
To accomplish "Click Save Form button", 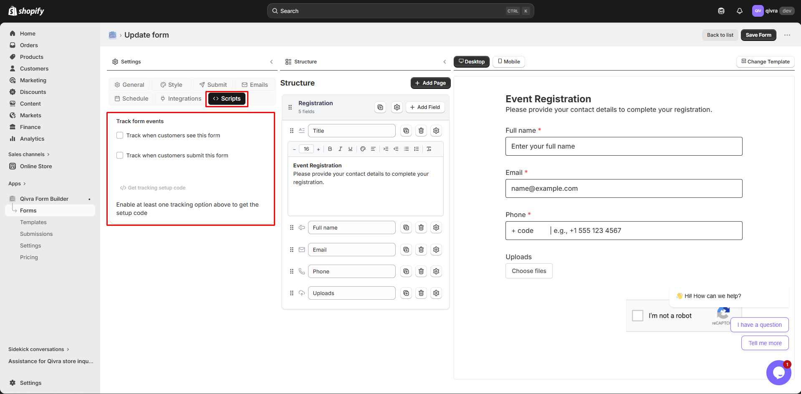I will 758,35.
